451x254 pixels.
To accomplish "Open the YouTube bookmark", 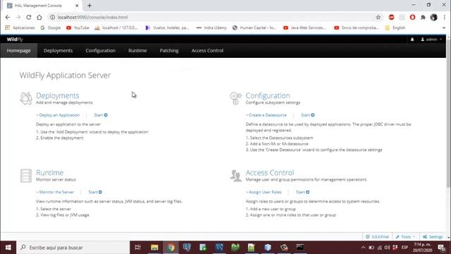I will click(x=78, y=28).
